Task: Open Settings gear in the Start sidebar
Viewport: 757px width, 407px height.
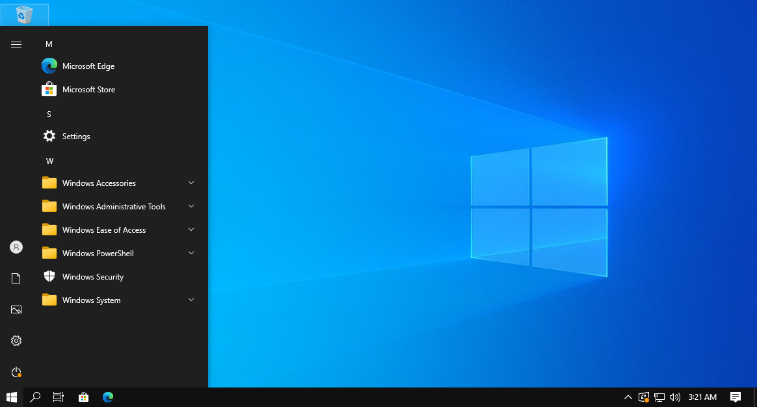Action: click(16, 341)
